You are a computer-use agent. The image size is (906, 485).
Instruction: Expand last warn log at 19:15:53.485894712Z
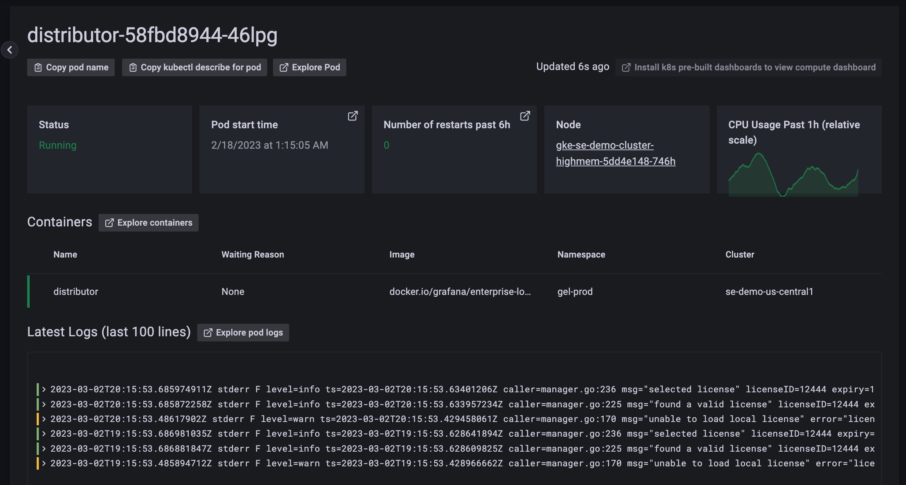[44, 463]
